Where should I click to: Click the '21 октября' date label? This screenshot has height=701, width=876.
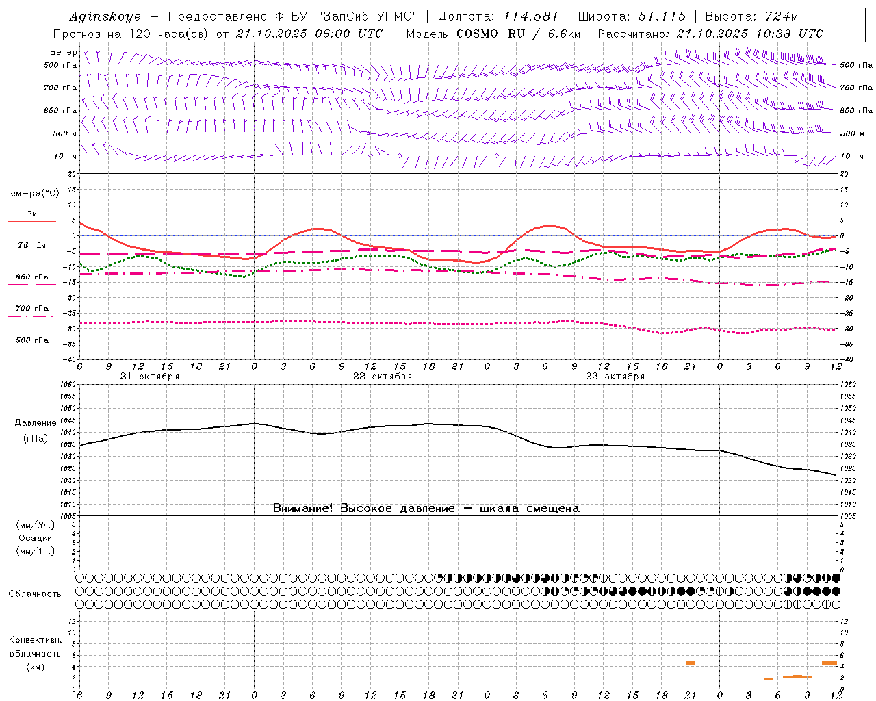150,377
